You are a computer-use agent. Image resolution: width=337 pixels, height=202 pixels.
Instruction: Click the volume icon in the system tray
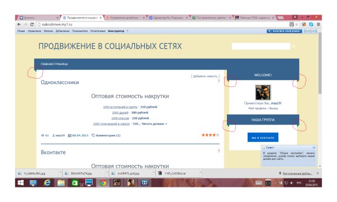click(x=292, y=183)
